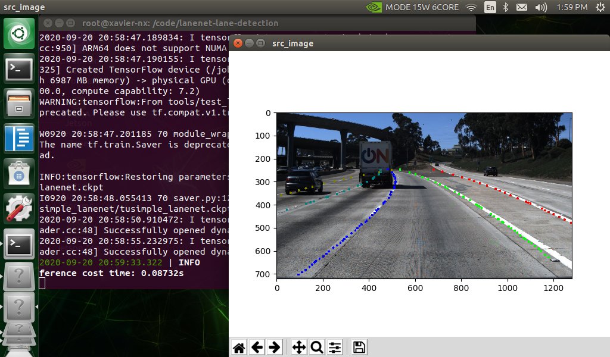
Task: Open the Wi-Fi network menu
Action: coord(471,7)
